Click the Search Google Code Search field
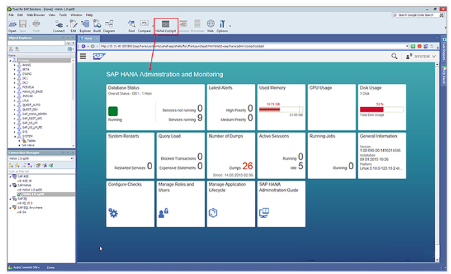Viewport: 451px width, 274px height. [x=415, y=15]
